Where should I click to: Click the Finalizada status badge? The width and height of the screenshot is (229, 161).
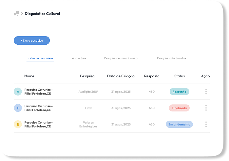[x=179, y=108]
